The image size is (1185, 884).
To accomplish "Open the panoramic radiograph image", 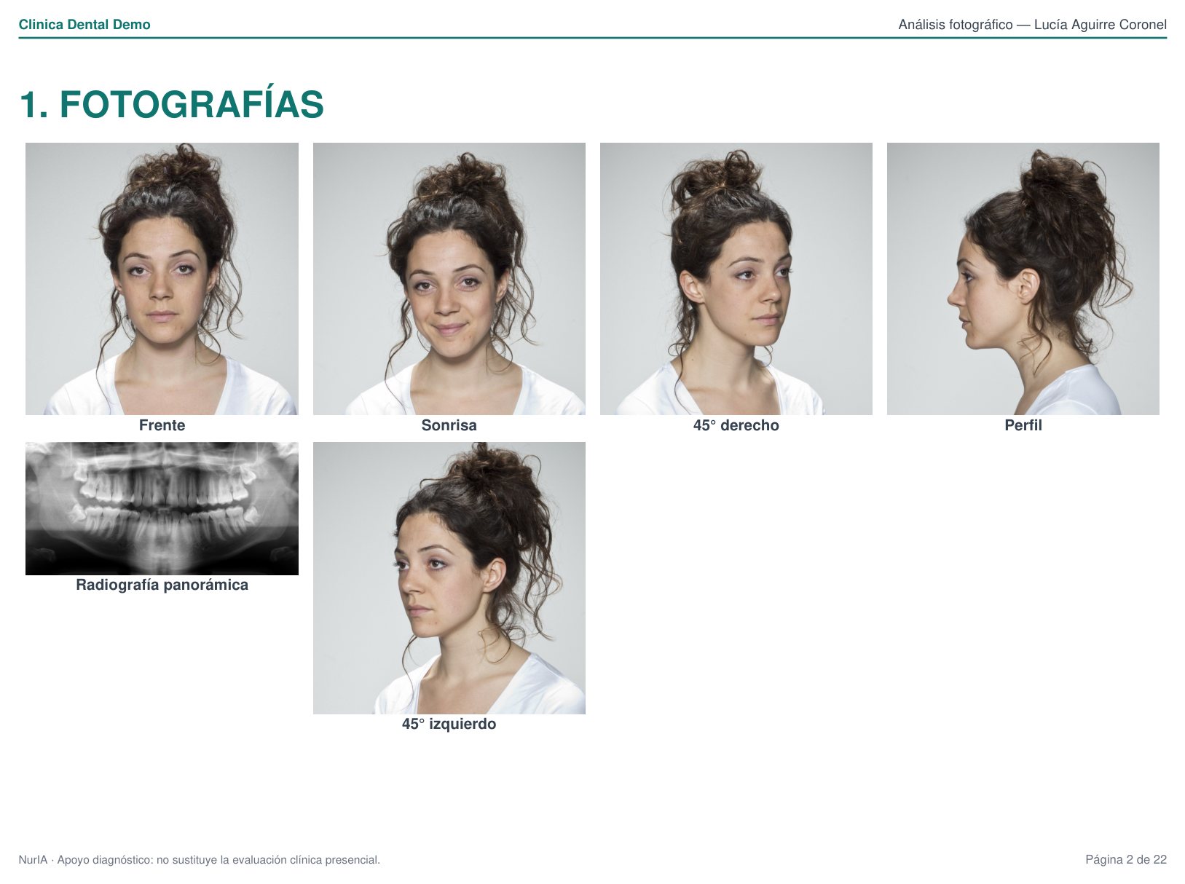I will [162, 508].
